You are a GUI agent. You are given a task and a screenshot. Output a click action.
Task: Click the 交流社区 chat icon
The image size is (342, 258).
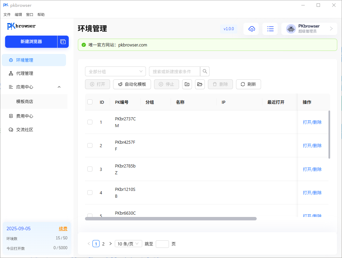pos(11,130)
